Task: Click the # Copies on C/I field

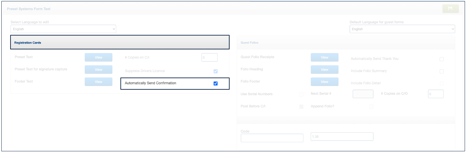Action: (x=209, y=58)
